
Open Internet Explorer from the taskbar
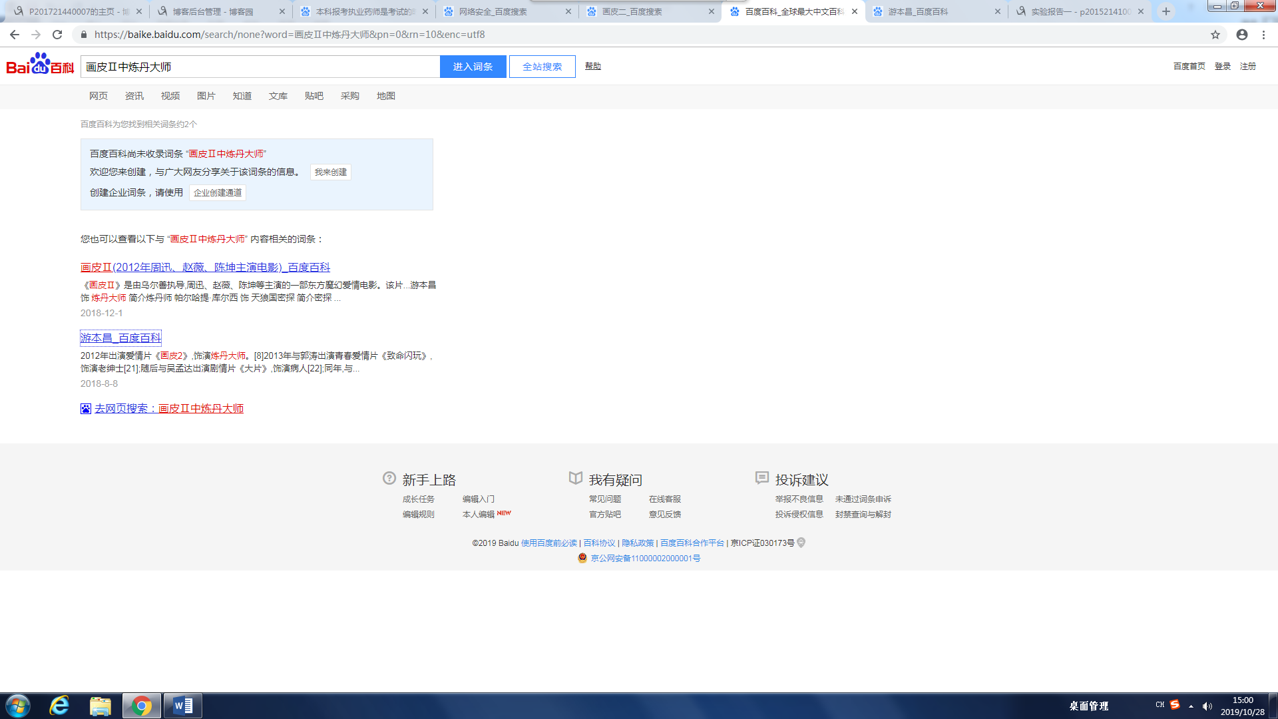point(59,706)
